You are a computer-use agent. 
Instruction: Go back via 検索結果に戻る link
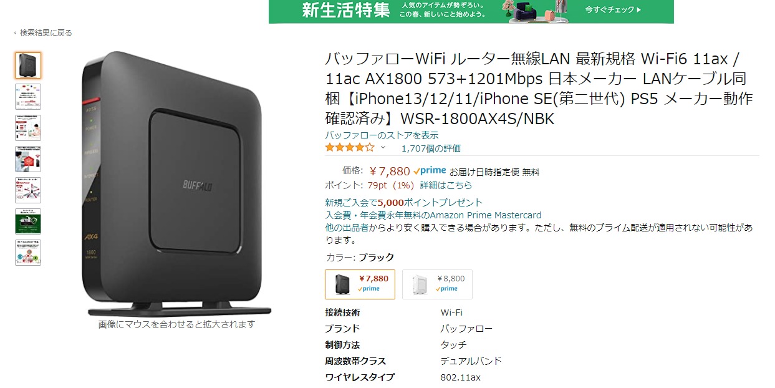(x=43, y=32)
